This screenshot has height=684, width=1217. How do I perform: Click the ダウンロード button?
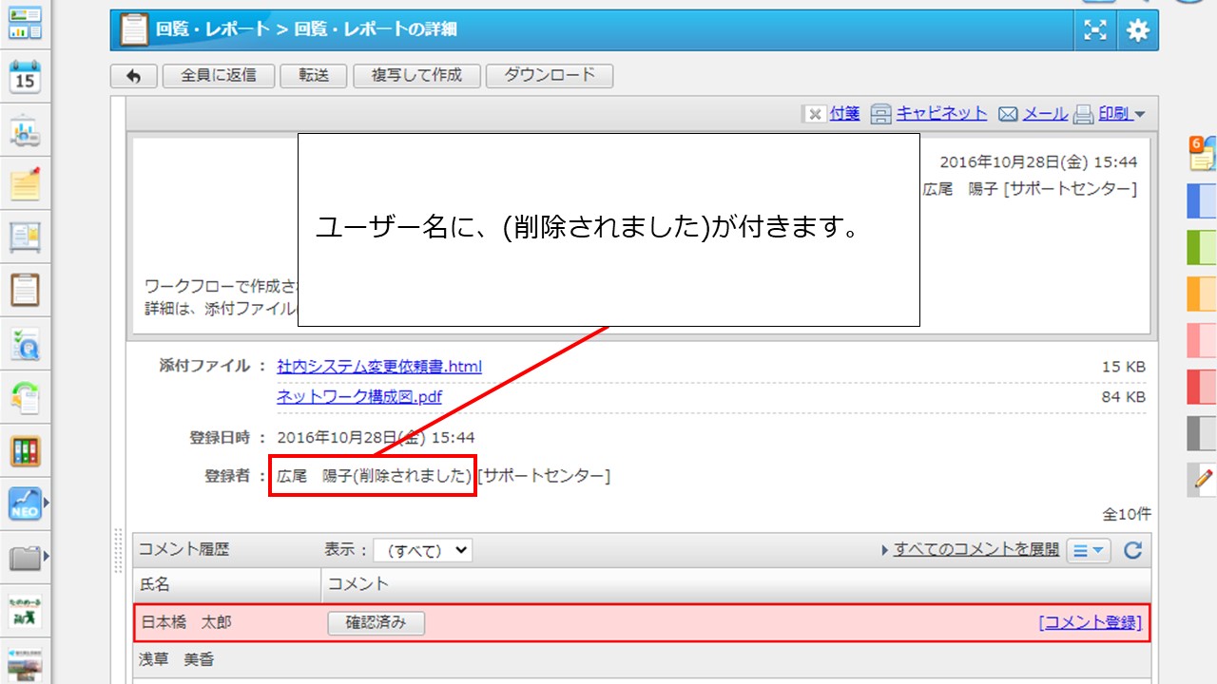click(550, 76)
